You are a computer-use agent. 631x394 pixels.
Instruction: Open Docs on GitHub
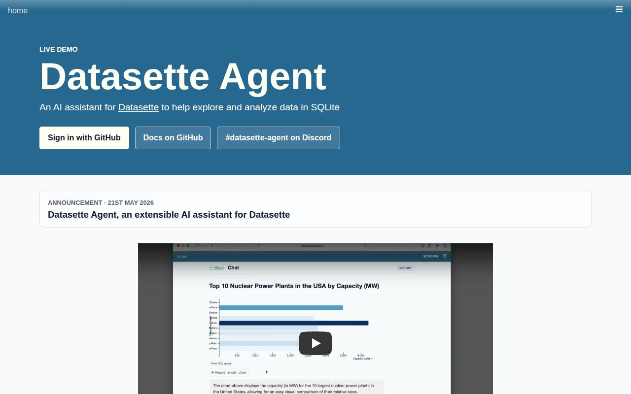point(173,138)
